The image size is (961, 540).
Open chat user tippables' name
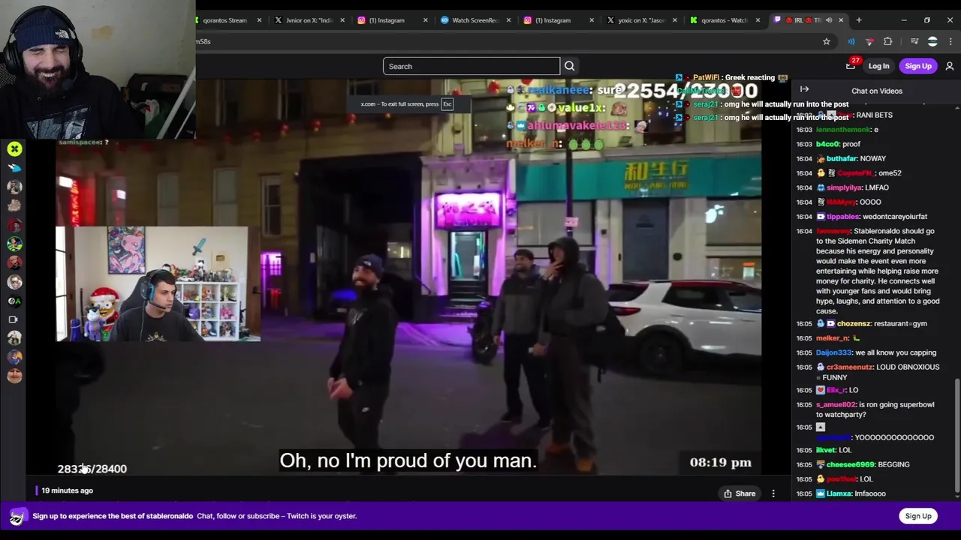(843, 217)
